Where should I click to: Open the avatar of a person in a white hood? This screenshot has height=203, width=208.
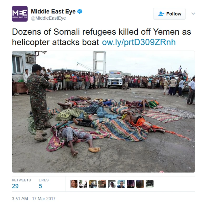click(112, 184)
